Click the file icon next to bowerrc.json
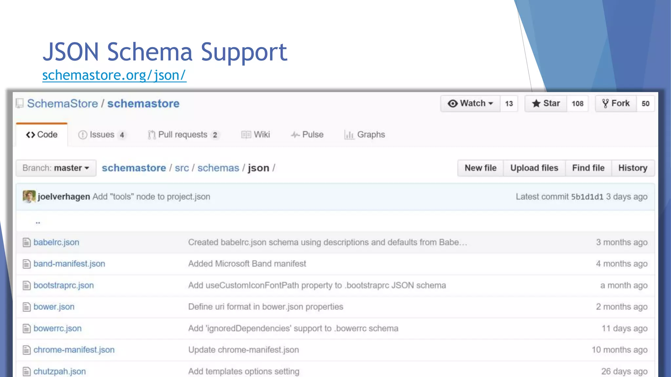 point(27,328)
